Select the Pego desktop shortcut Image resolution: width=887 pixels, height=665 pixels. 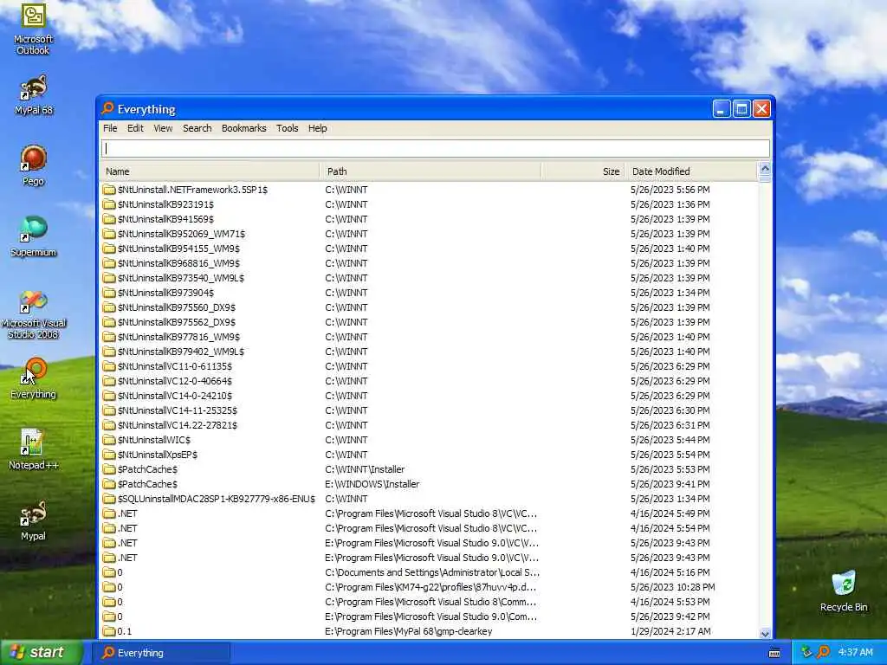(x=34, y=165)
